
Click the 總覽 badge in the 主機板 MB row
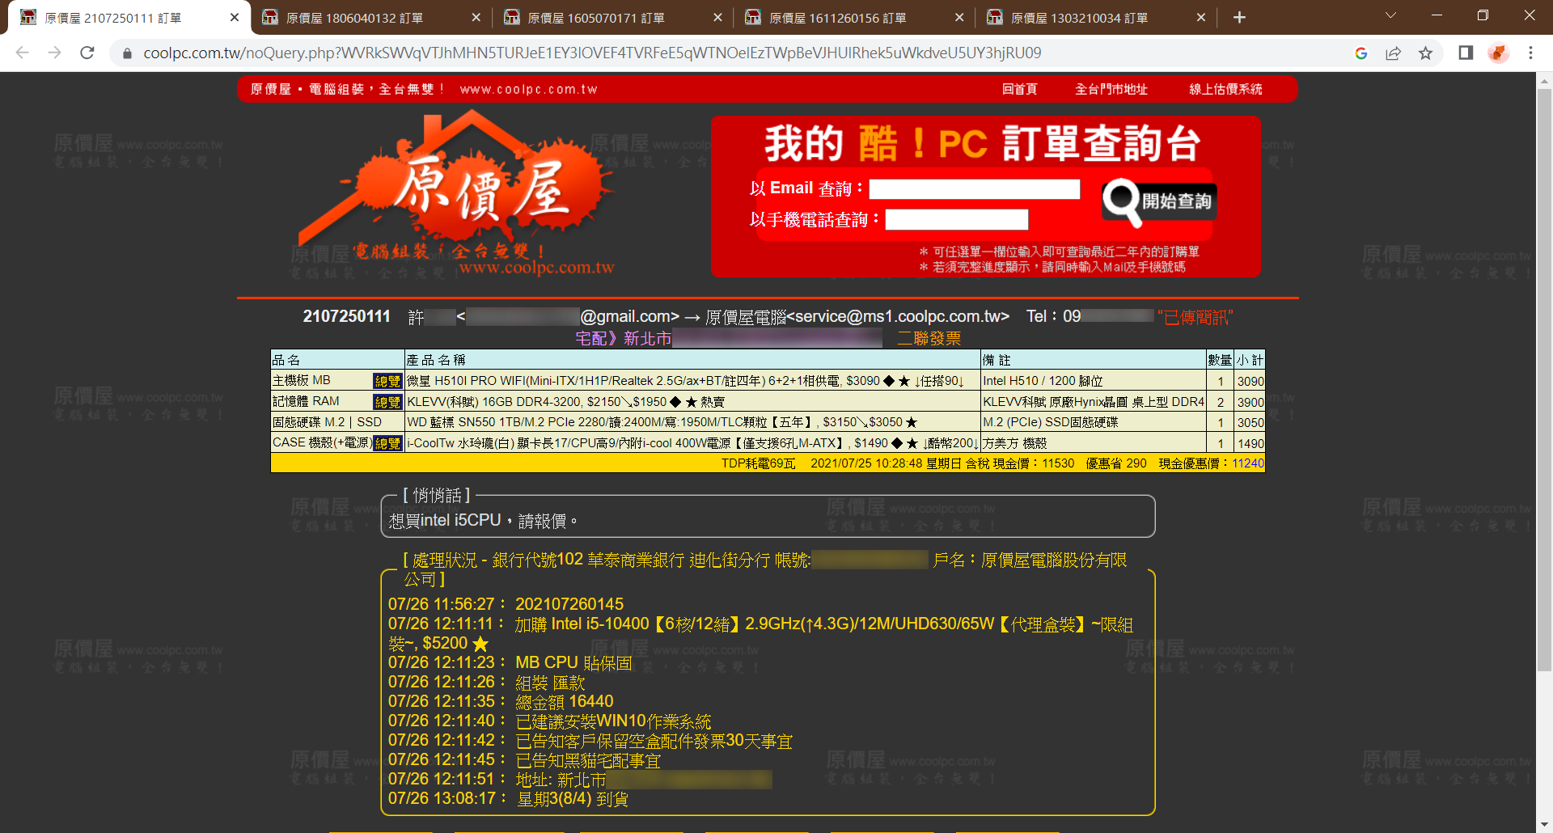(x=387, y=381)
